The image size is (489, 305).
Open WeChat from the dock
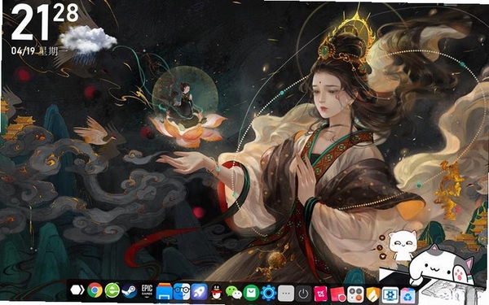(x=234, y=293)
